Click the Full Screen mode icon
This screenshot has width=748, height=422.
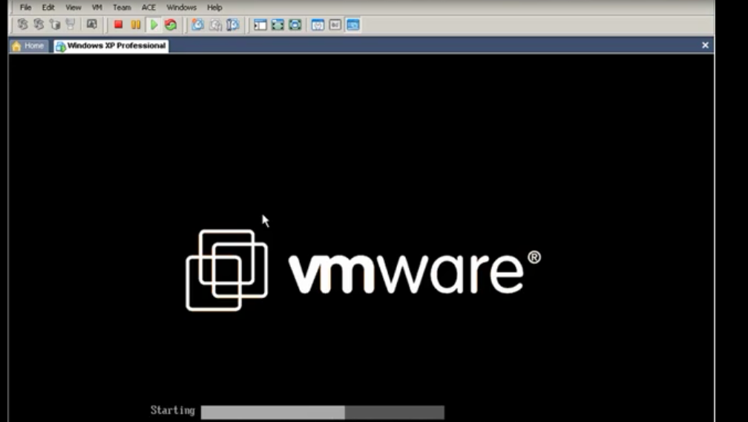[x=278, y=24]
